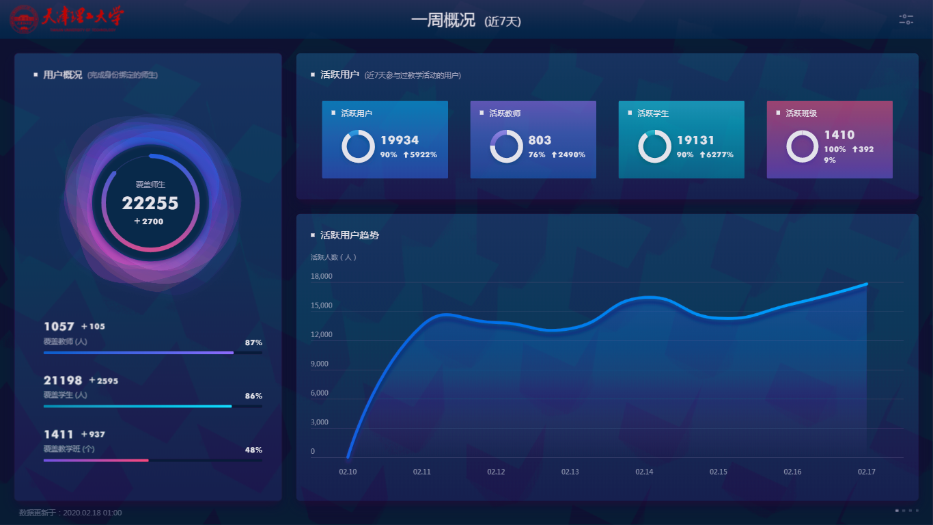Screen dimensions: 933x525
Task: Click the 02.11 date label on axis
Action: [x=422, y=472]
